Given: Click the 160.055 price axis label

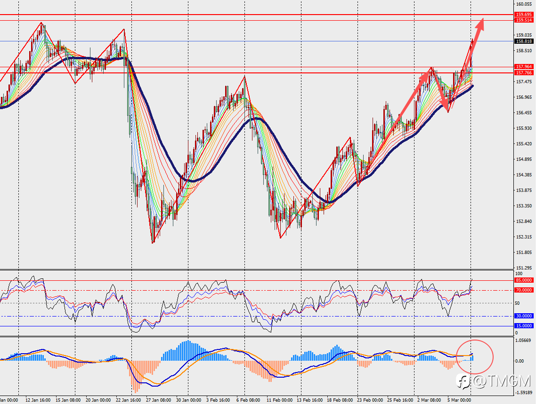Looking at the screenshot, I should pyautogui.click(x=524, y=4).
